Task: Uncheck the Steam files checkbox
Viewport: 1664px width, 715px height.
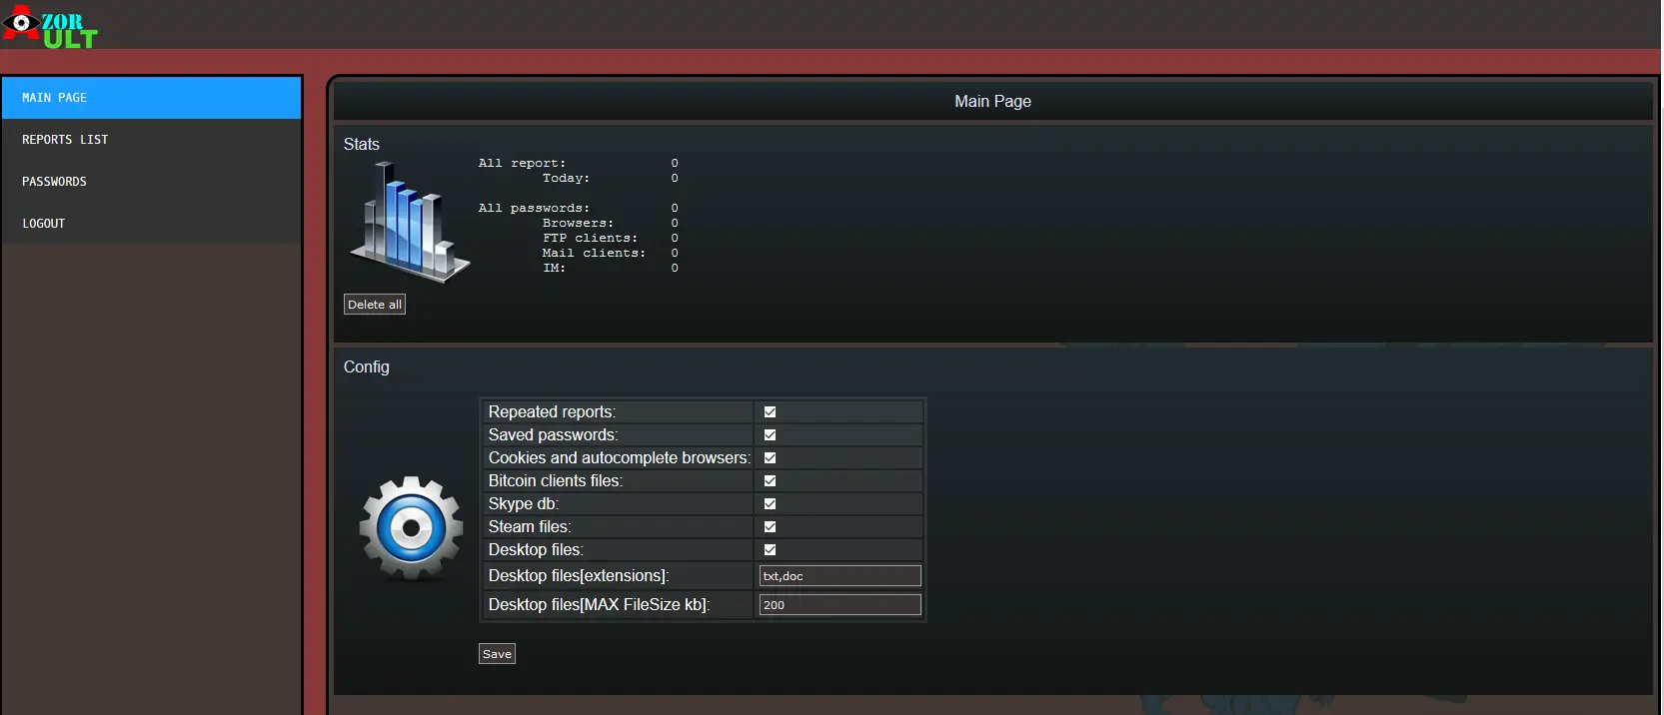Action: tap(770, 527)
